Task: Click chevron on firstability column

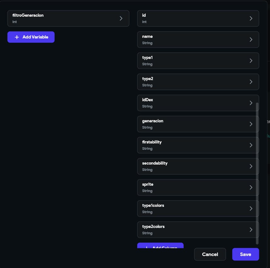Action: pyautogui.click(x=251, y=145)
